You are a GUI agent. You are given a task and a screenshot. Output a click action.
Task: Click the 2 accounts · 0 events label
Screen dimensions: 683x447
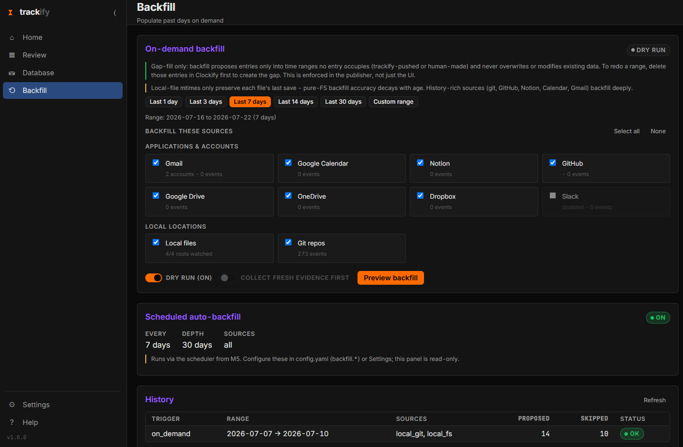(194, 174)
